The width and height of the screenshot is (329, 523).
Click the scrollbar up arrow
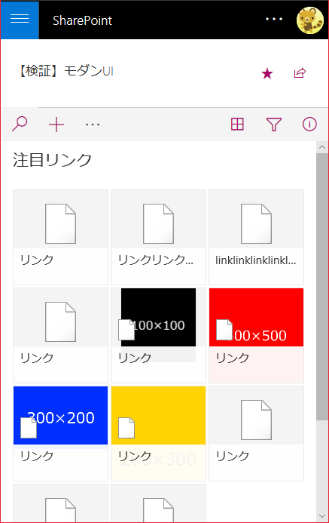[x=321, y=147]
